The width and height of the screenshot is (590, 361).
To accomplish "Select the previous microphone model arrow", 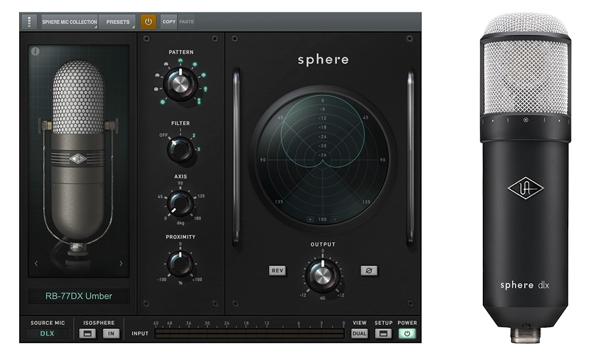I will click(36, 264).
